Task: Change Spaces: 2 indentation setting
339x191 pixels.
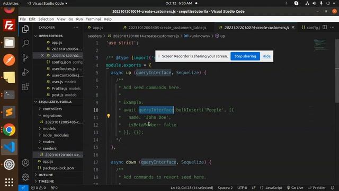Action: (225, 188)
